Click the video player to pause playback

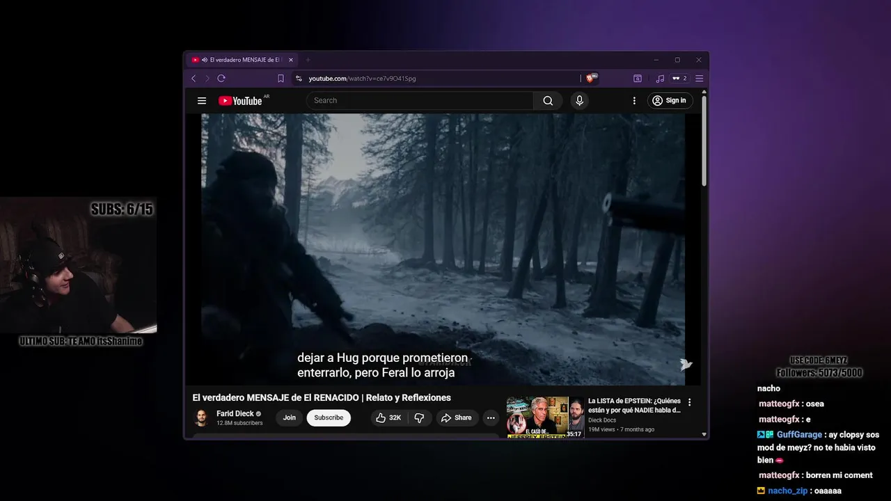[443, 249]
